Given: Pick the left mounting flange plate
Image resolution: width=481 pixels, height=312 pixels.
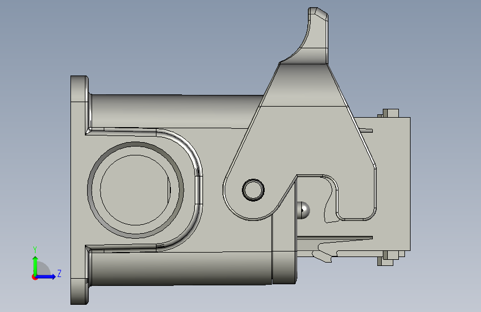Looking at the screenshot, I should point(79,190).
